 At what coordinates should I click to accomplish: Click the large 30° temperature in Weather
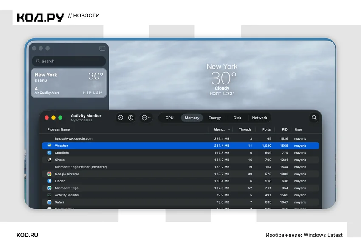223,78
